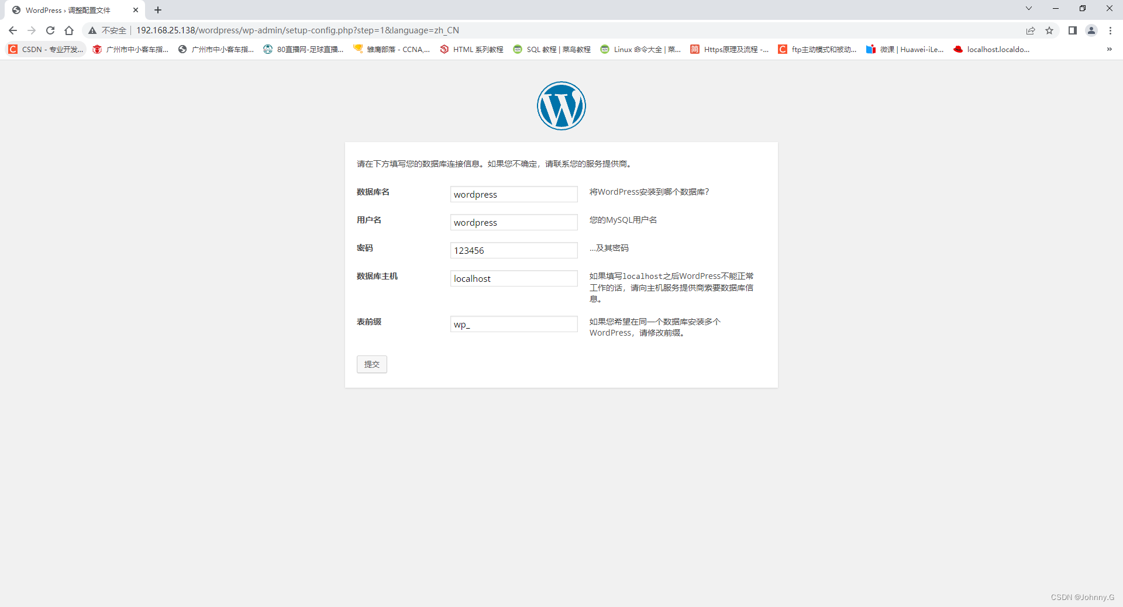Toggle the browser side panel icon
The image size is (1123, 607).
pos(1073,30)
